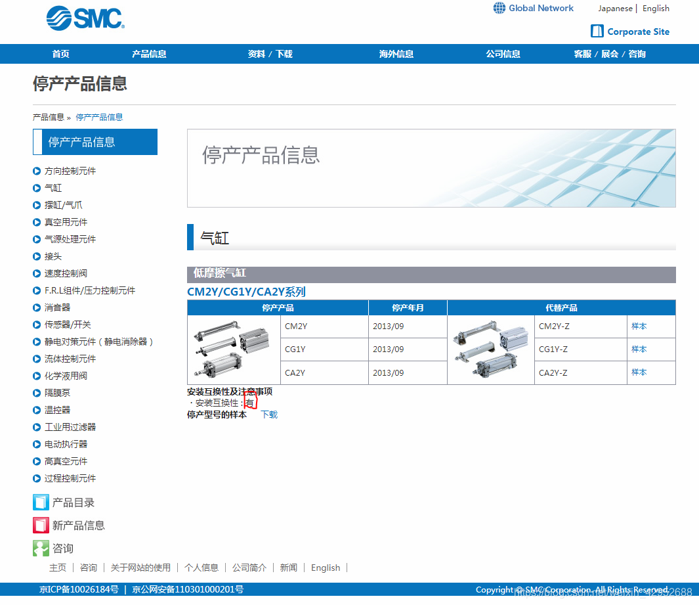Click the arrow icon beside 电动执行器
Image resolution: width=699 pixels, height=605 pixels.
(x=37, y=444)
